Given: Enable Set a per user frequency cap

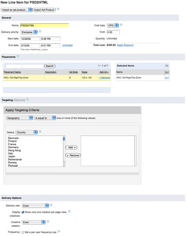Looking at the screenshot, I should click(23, 232).
